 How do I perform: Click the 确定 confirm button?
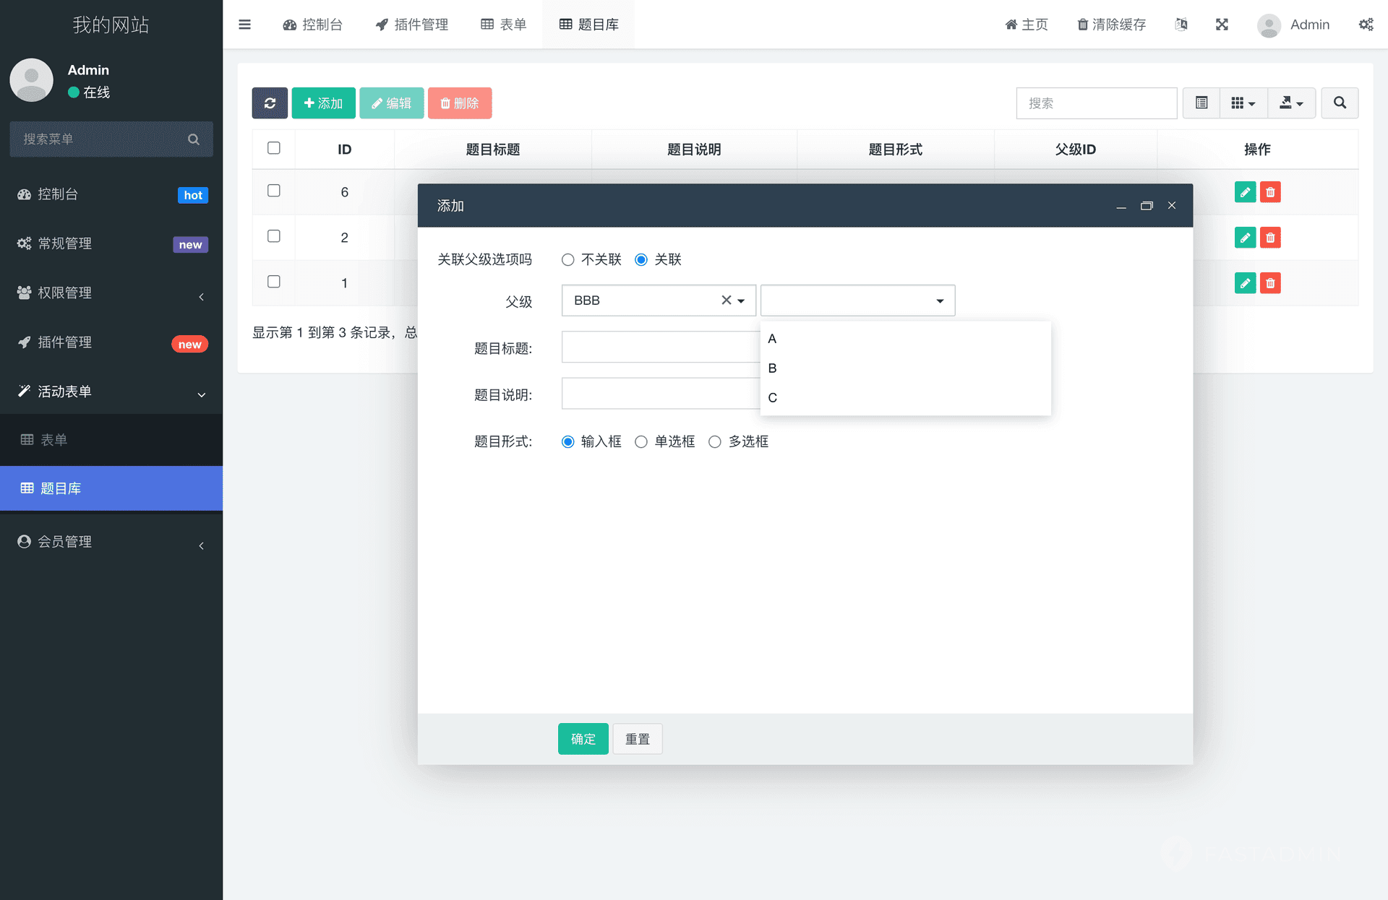583,739
